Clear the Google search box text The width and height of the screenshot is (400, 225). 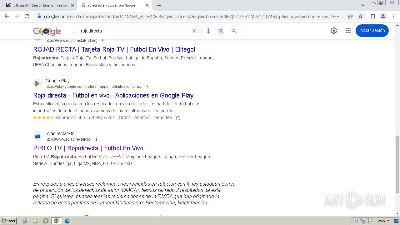[194, 31]
